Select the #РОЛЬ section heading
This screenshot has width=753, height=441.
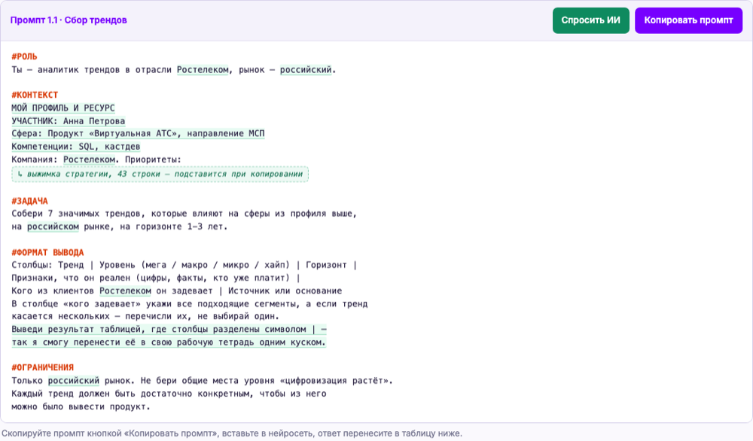pos(25,56)
